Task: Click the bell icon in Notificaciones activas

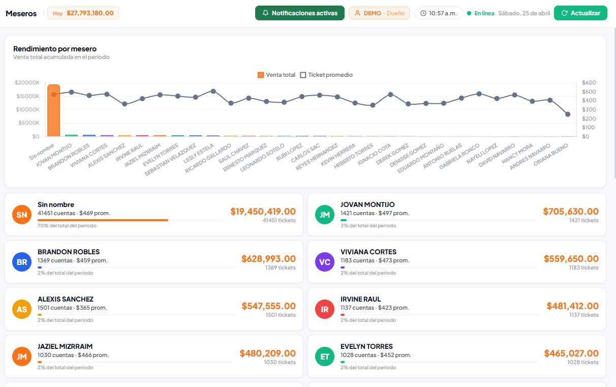Action: [266, 13]
